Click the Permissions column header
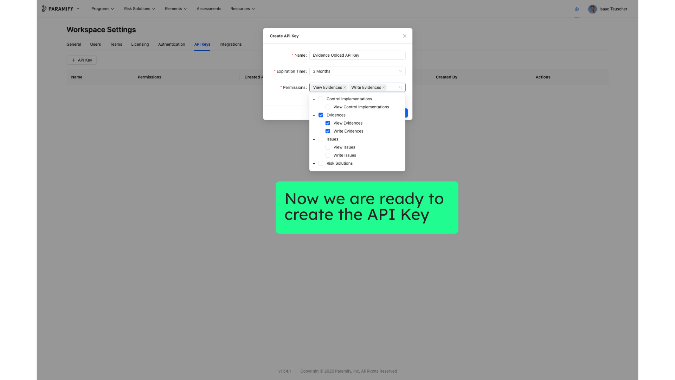 (149, 77)
